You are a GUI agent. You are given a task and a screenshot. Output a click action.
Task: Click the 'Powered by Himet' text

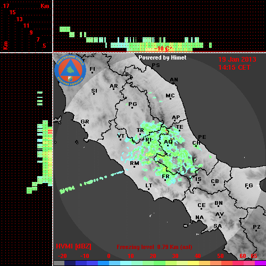tap(162, 57)
